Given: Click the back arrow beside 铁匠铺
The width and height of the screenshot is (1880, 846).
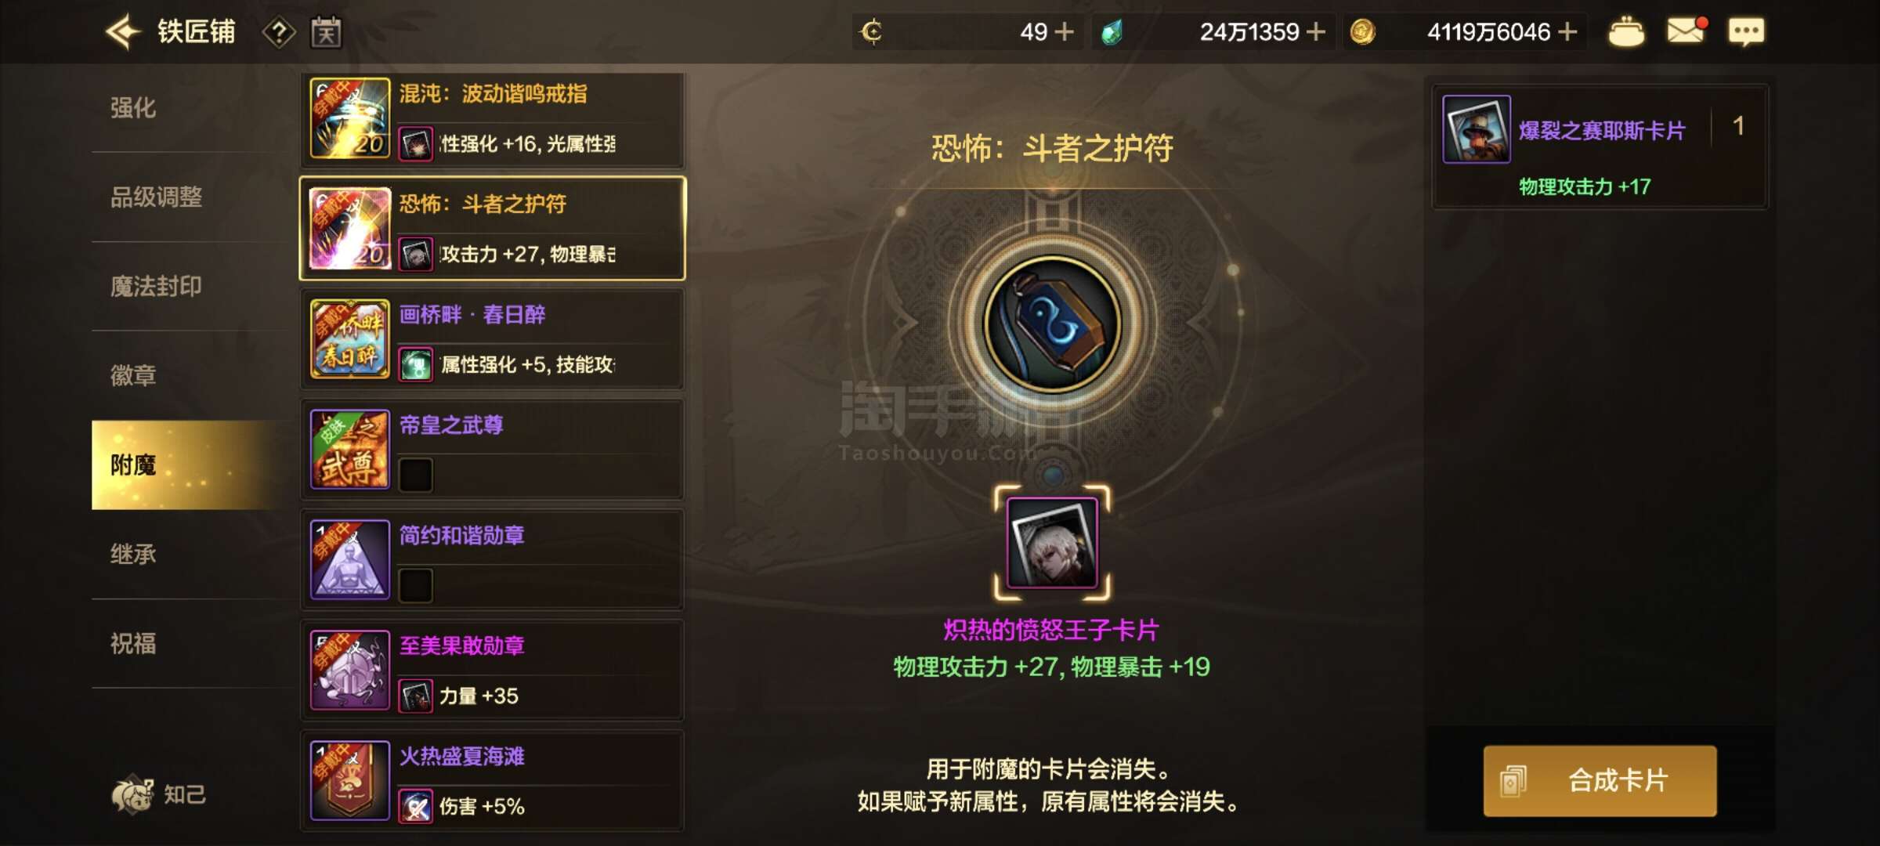Looking at the screenshot, I should (123, 32).
